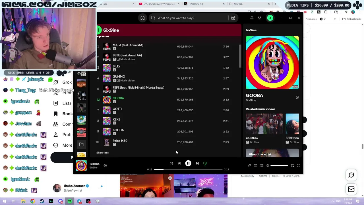Click the Accessibility link in X footer

(247, 176)
